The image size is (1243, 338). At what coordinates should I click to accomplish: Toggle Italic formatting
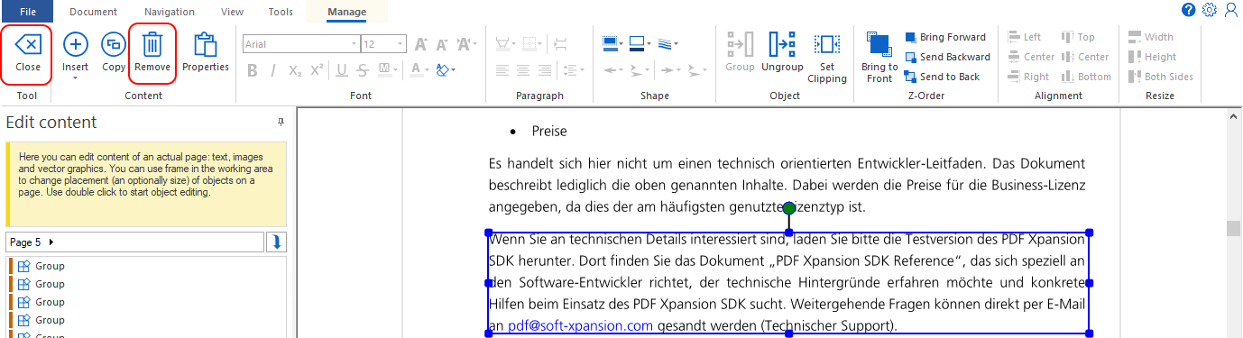point(272,69)
